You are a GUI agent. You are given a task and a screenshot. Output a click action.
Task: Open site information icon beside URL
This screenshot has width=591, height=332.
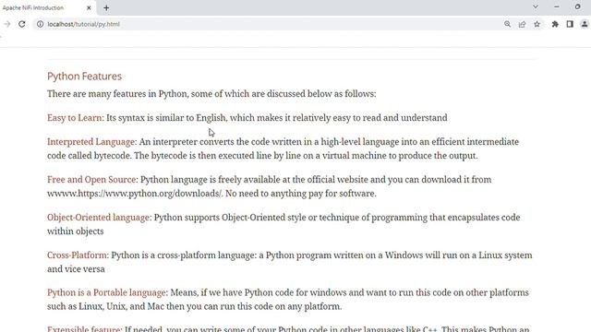click(40, 24)
